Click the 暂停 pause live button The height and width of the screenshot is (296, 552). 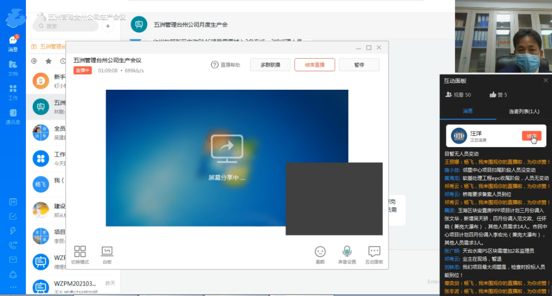(359, 65)
